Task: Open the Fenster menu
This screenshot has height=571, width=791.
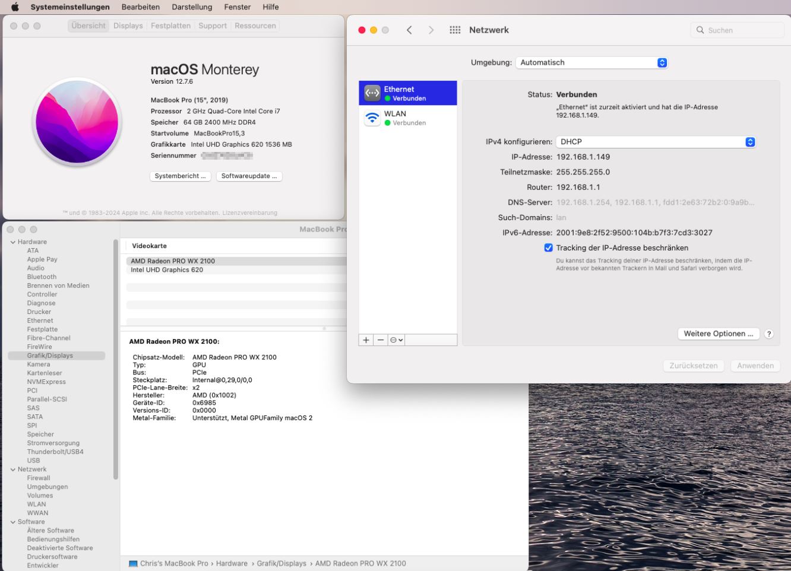Action: [x=238, y=7]
